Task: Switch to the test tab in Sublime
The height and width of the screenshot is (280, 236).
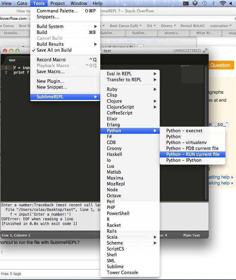Action: tap(12, 60)
